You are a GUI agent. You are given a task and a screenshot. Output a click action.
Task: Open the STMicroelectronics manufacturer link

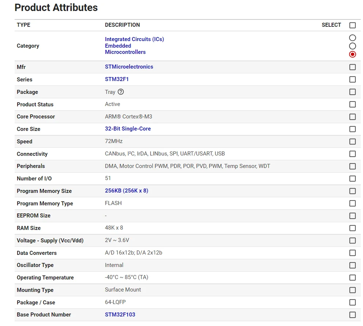click(x=129, y=67)
